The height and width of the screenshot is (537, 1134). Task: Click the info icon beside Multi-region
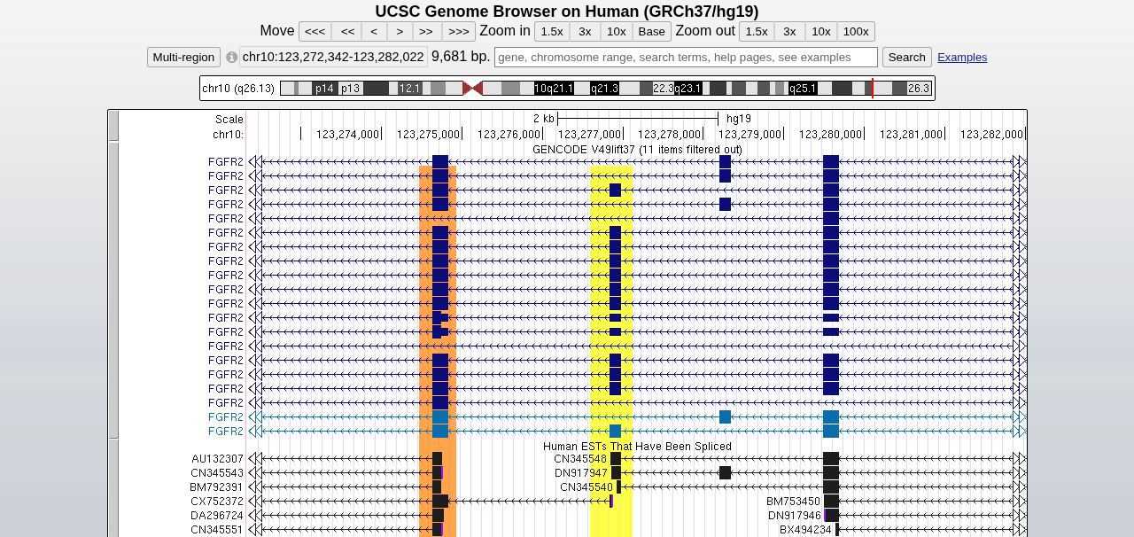[x=232, y=58]
